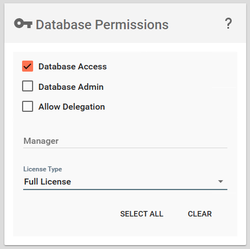Focus the Manager input field
This screenshot has width=250, height=249.
pos(125,141)
